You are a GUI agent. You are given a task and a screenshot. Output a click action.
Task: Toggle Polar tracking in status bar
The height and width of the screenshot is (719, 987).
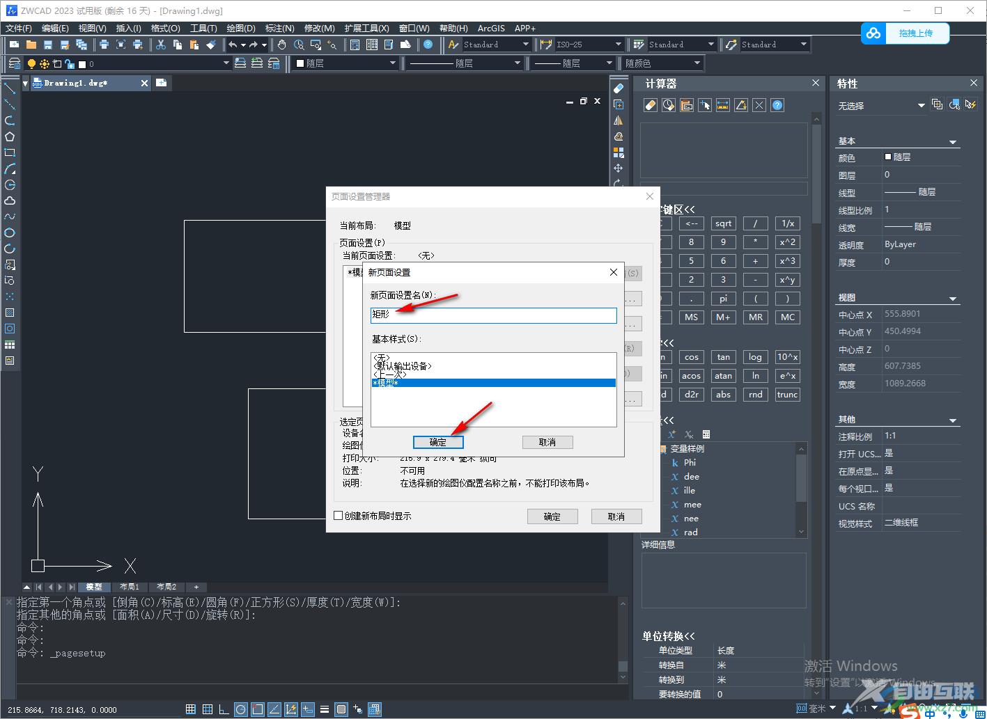click(241, 709)
